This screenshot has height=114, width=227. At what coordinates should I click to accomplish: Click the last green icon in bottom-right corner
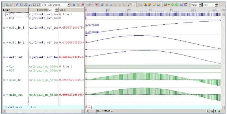[x=219, y=111]
